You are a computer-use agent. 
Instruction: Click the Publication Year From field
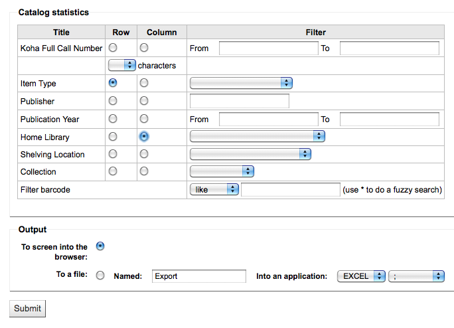pos(269,119)
